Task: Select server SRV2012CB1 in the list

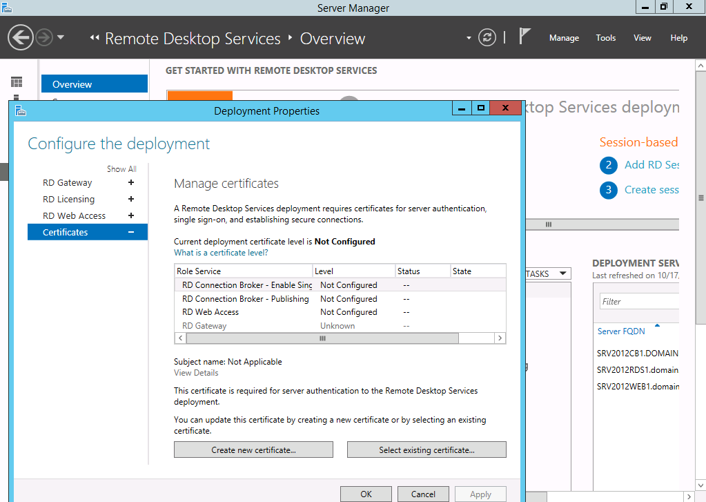Action: pos(637,354)
